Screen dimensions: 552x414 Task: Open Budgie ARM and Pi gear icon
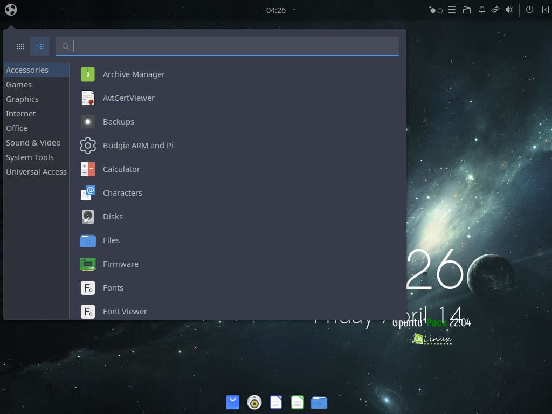(x=88, y=146)
